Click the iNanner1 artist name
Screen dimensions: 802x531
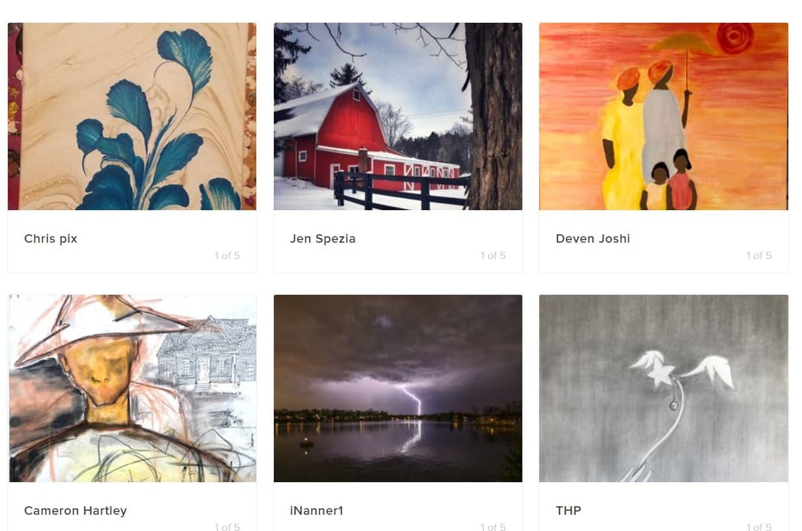317,511
